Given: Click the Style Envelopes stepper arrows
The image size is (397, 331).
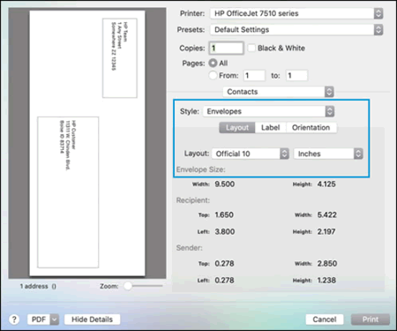Looking at the screenshot, I should tap(330, 111).
